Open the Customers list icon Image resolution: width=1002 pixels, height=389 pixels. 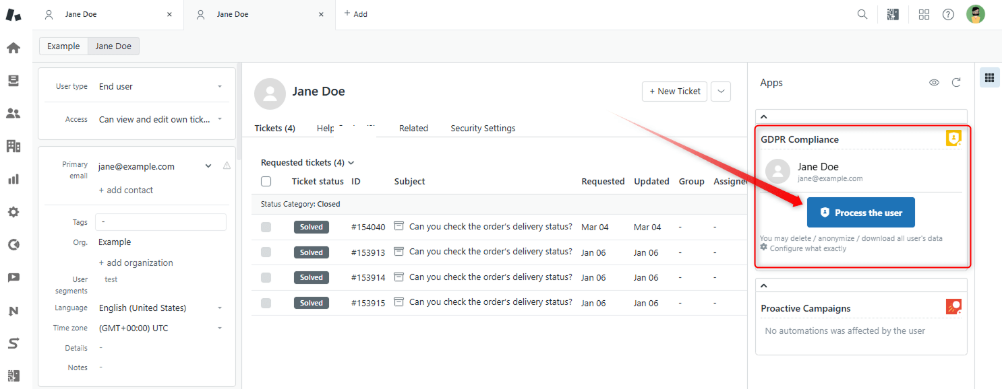coord(13,113)
